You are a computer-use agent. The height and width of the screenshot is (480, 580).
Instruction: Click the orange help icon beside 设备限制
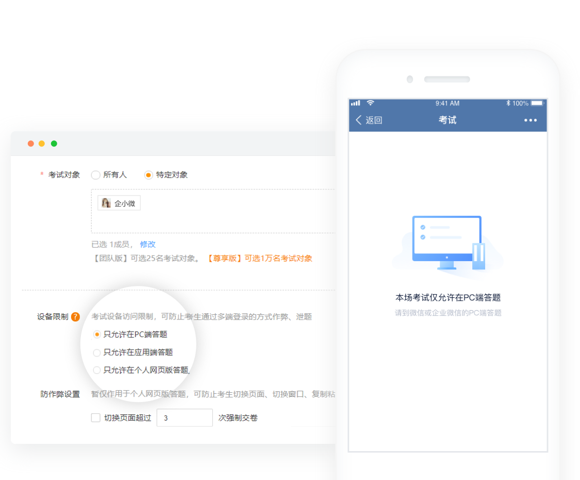point(75,317)
